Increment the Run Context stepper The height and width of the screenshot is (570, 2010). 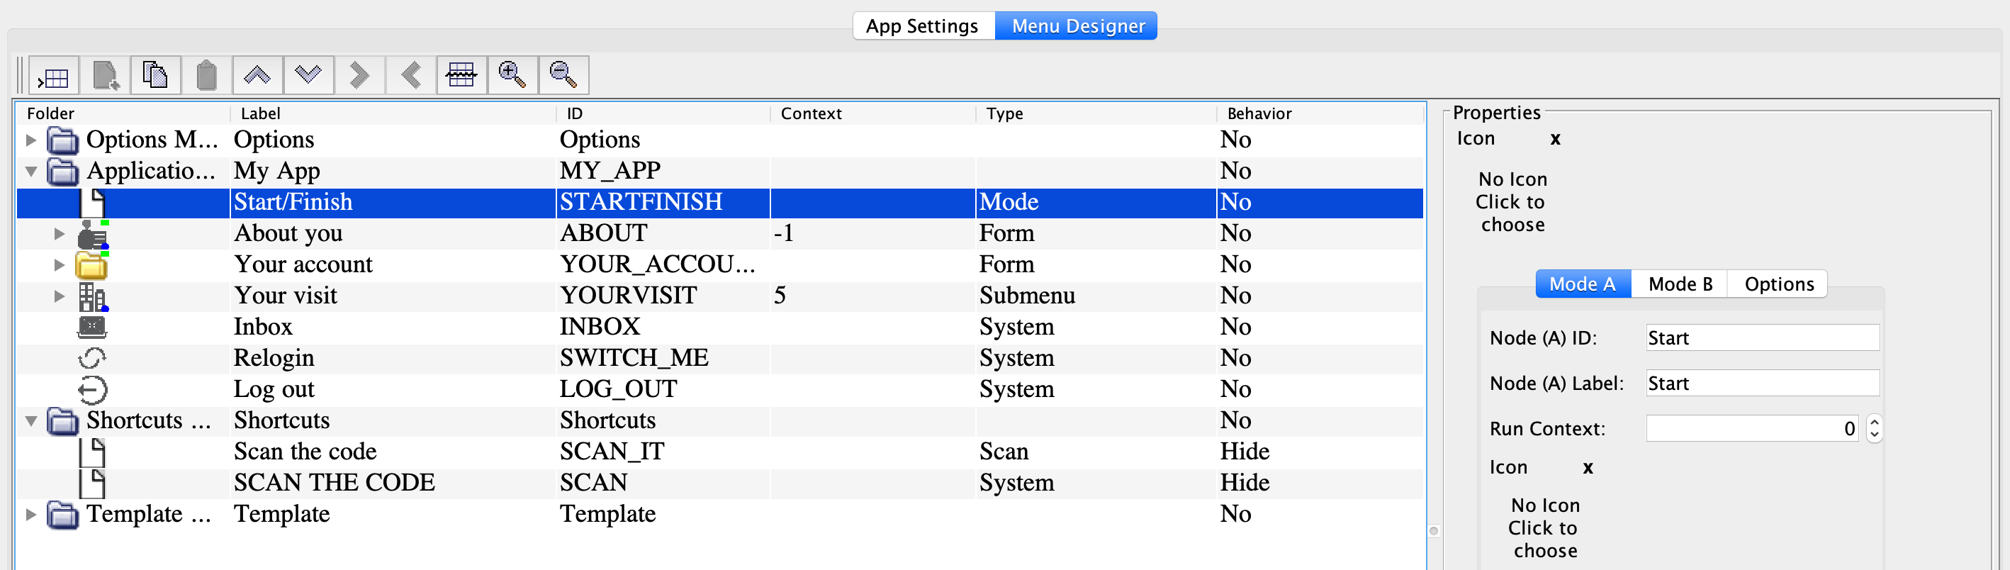[x=1874, y=423]
